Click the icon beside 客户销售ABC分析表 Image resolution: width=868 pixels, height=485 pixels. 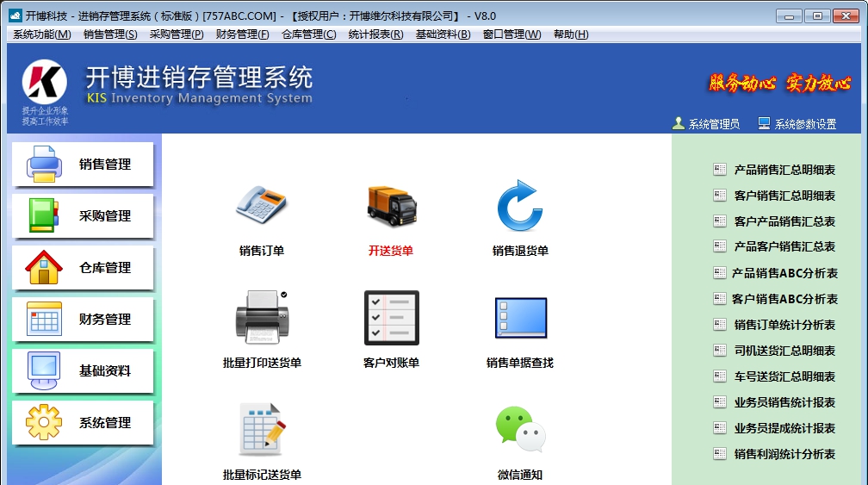[x=720, y=299]
